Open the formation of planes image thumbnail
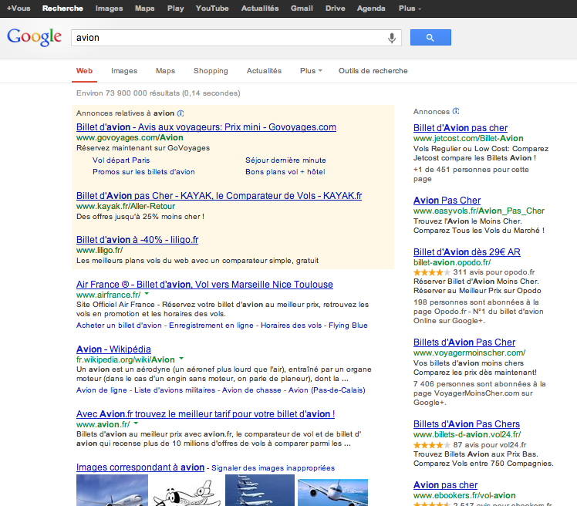577x506 pixels. coord(260,490)
